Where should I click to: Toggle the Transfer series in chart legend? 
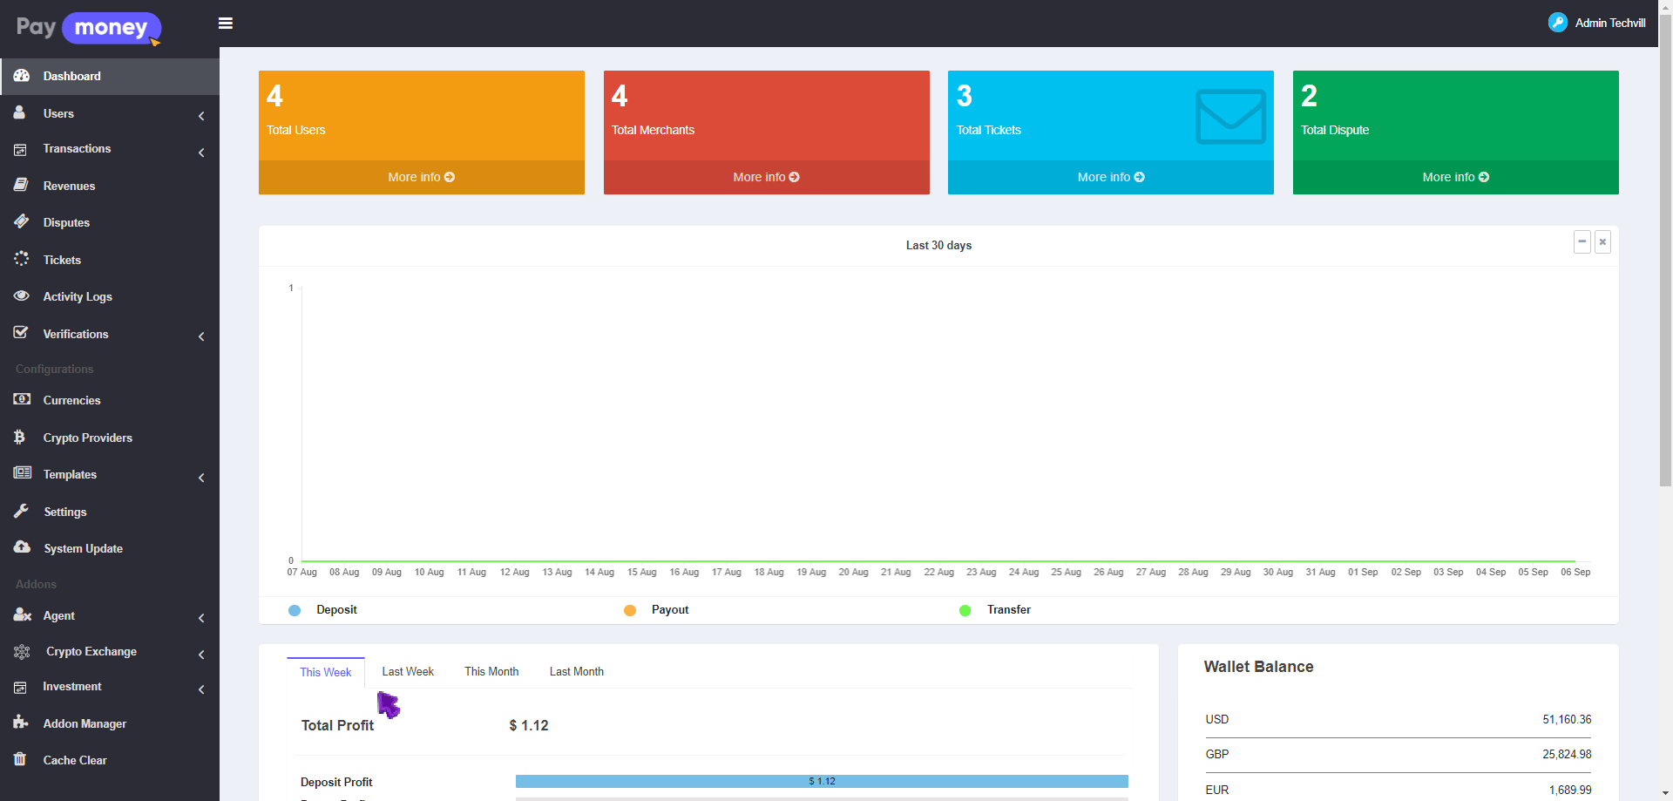[x=995, y=610]
